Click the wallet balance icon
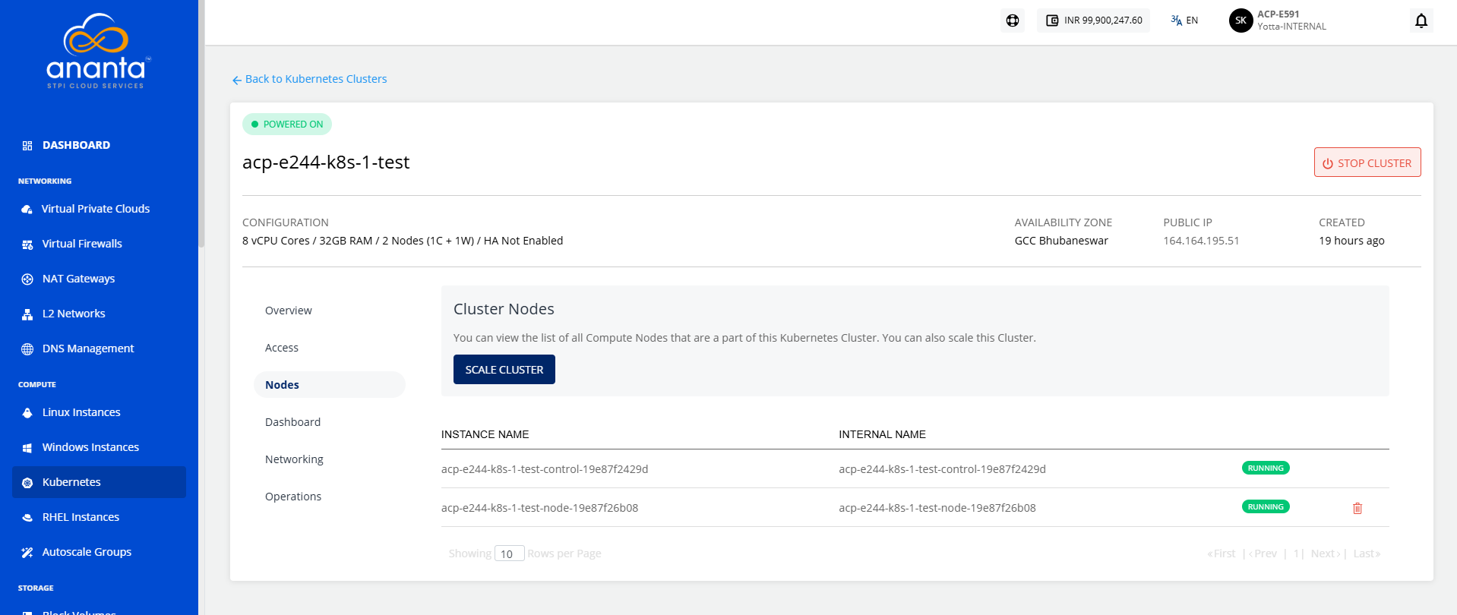The width and height of the screenshot is (1457, 615). (x=1052, y=20)
